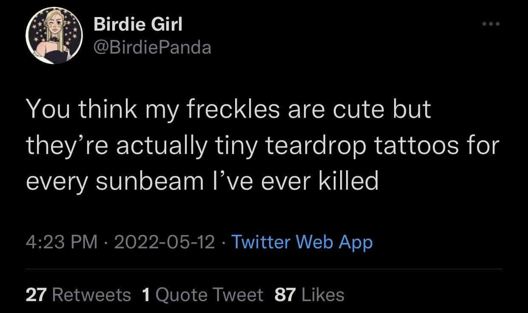Open the Twitter Web App source link
The height and width of the screenshot is (313, 528).
coord(301,242)
